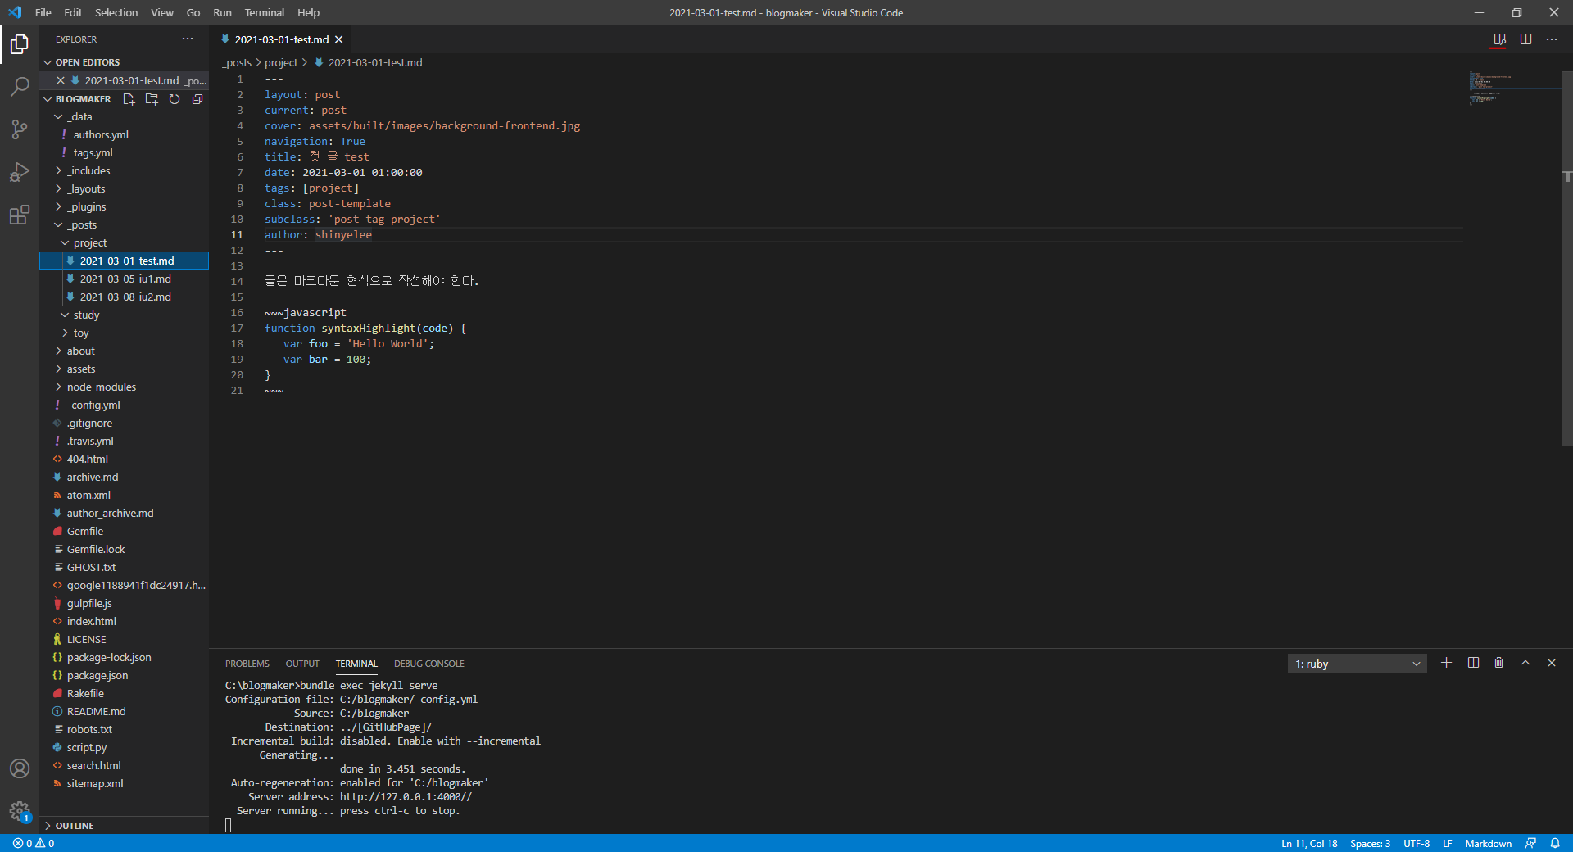Open the Accounts menu icon

pos(20,768)
